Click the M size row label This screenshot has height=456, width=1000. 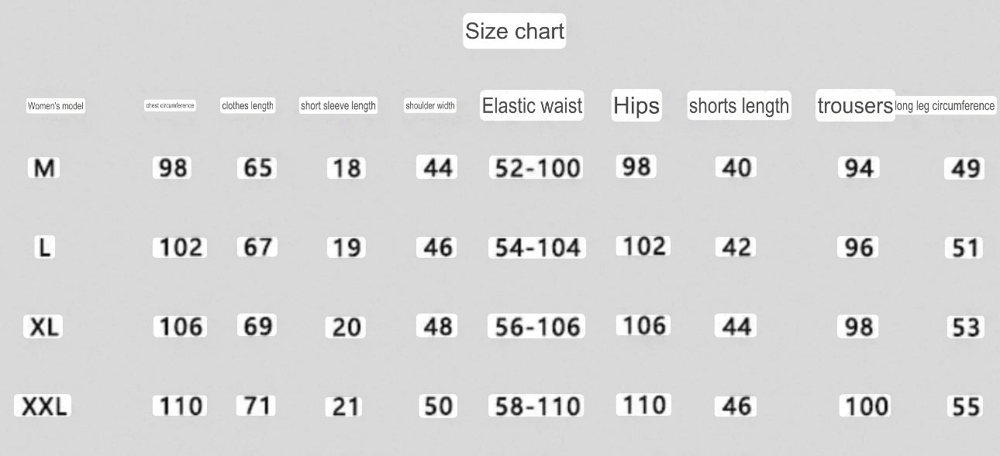point(43,167)
